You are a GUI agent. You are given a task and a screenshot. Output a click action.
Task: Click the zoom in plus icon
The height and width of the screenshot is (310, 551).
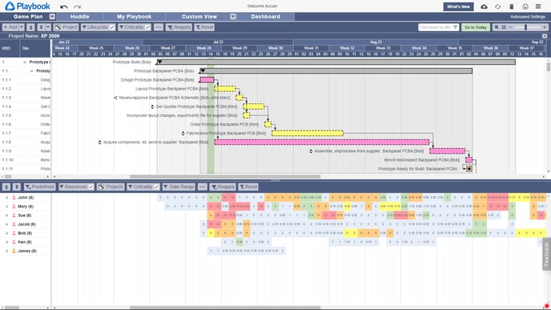click(545, 27)
